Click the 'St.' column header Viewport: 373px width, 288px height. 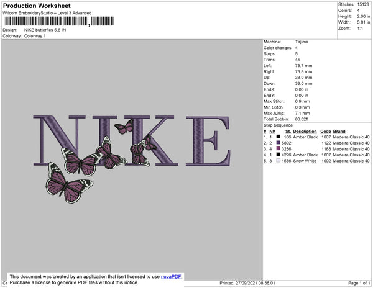coord(288,132)
